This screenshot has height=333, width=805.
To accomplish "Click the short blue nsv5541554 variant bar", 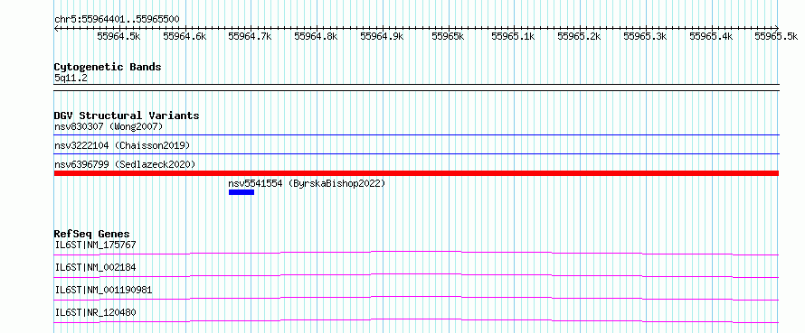I will point(241,192).
